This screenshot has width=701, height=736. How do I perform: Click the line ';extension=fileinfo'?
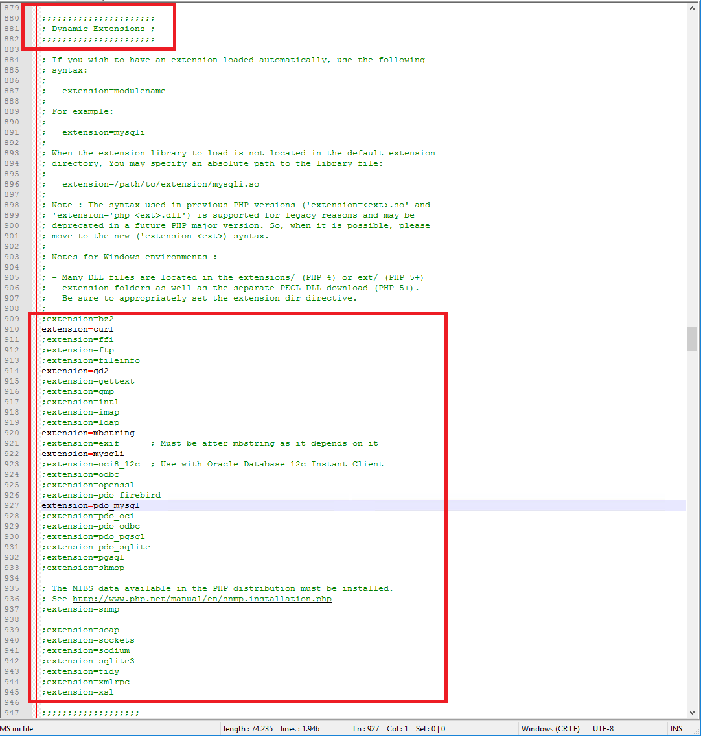click(91, 360)
